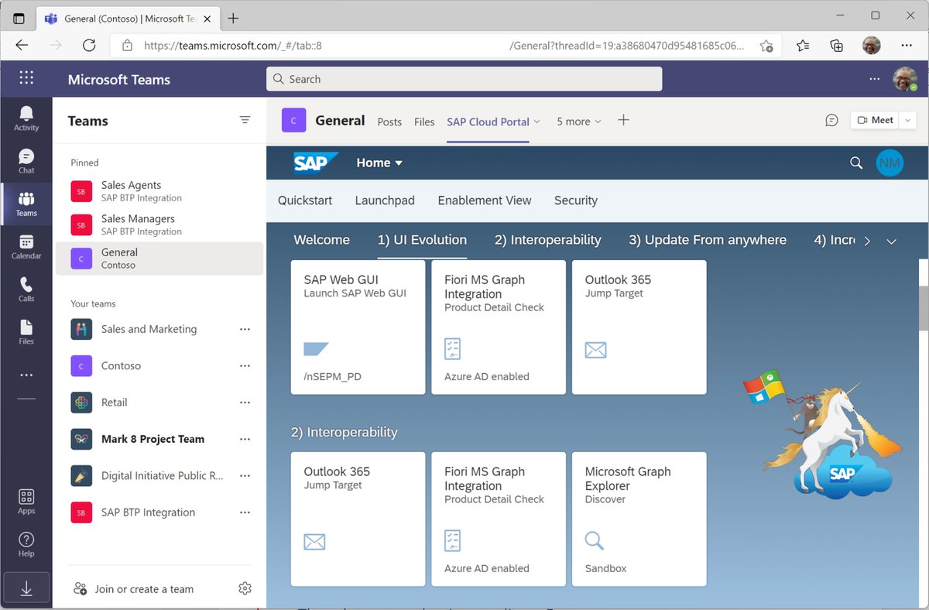Open the Enablement View menu item
The image size is (929, 610).
click(x=485, y=200)
